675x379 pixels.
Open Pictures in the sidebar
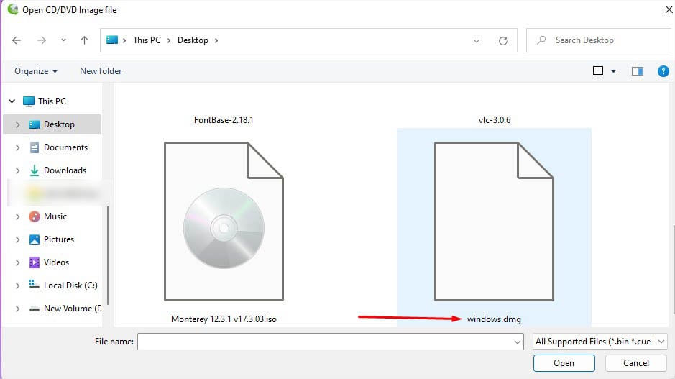point(58,239)
